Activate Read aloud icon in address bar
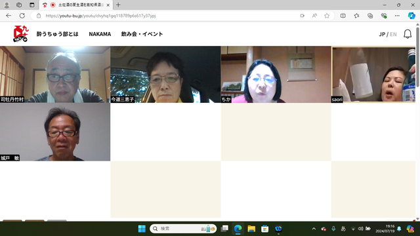The height and width of the screenshot is (236, 420). tap(314, 16)
